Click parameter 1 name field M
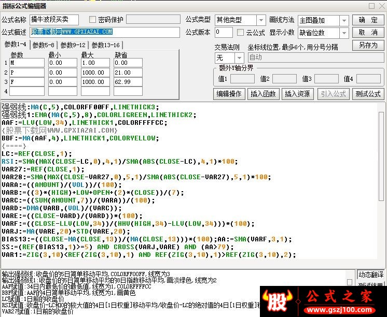The width and height of the screenshot is (387, 317). tap(27, 63)
